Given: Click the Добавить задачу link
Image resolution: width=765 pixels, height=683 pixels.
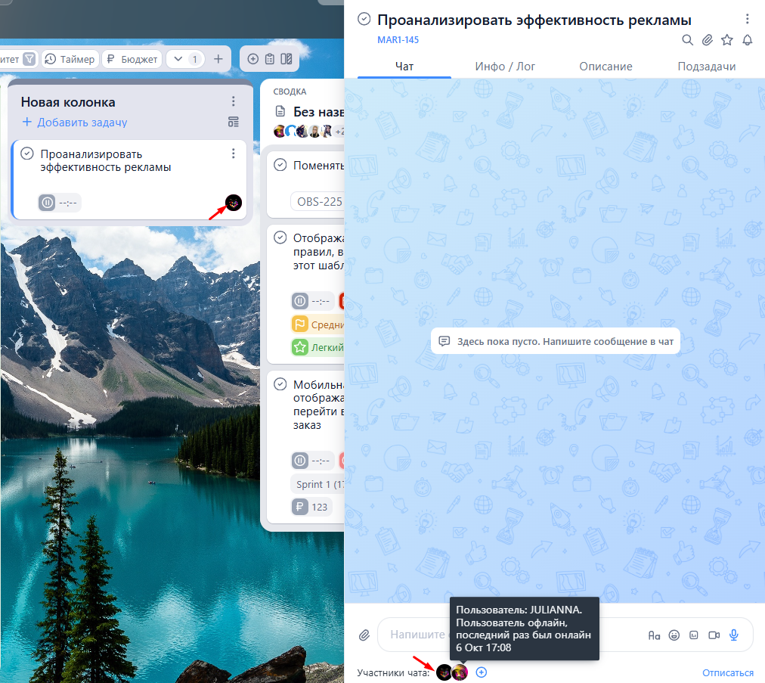Looking at the screenshot, I should pos(75,122).
